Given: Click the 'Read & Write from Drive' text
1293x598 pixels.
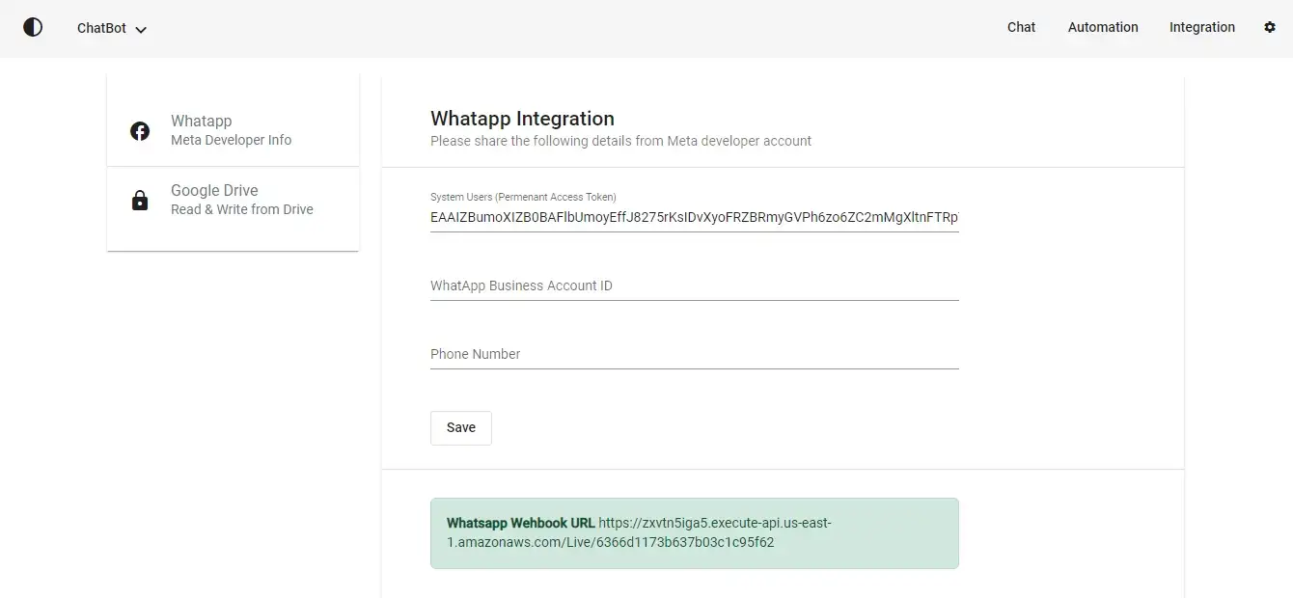Looking at the screenshot, I should click(x=242, y=209).
